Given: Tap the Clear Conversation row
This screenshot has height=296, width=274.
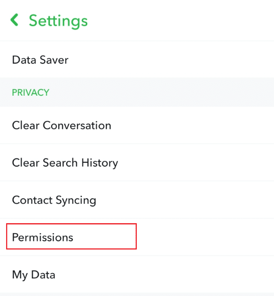Looking at the screenshot, I should tap(137, 125).
